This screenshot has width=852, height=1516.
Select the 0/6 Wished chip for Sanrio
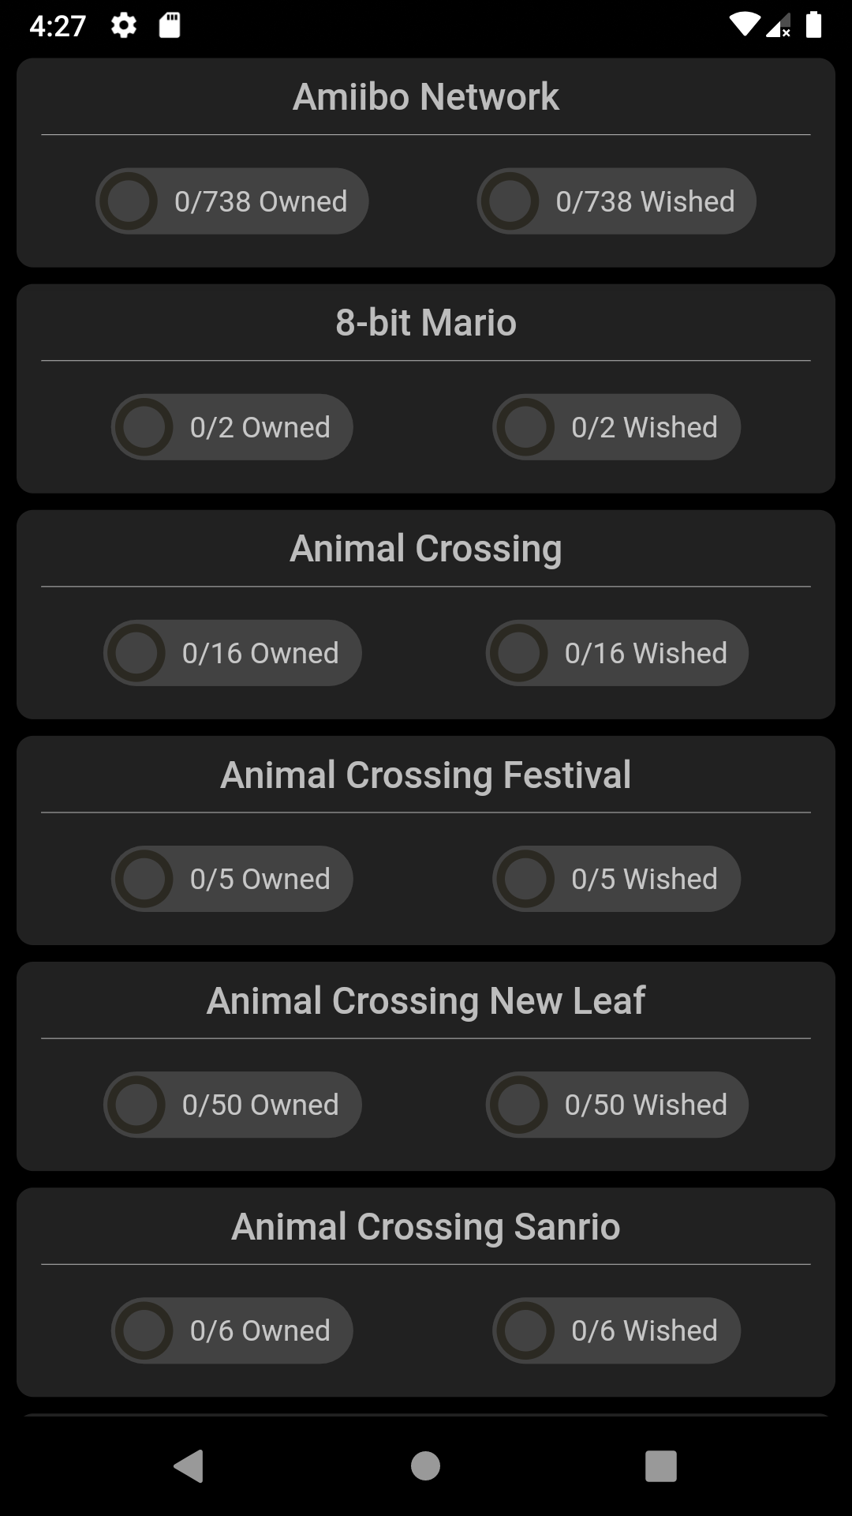(616, 1330)
